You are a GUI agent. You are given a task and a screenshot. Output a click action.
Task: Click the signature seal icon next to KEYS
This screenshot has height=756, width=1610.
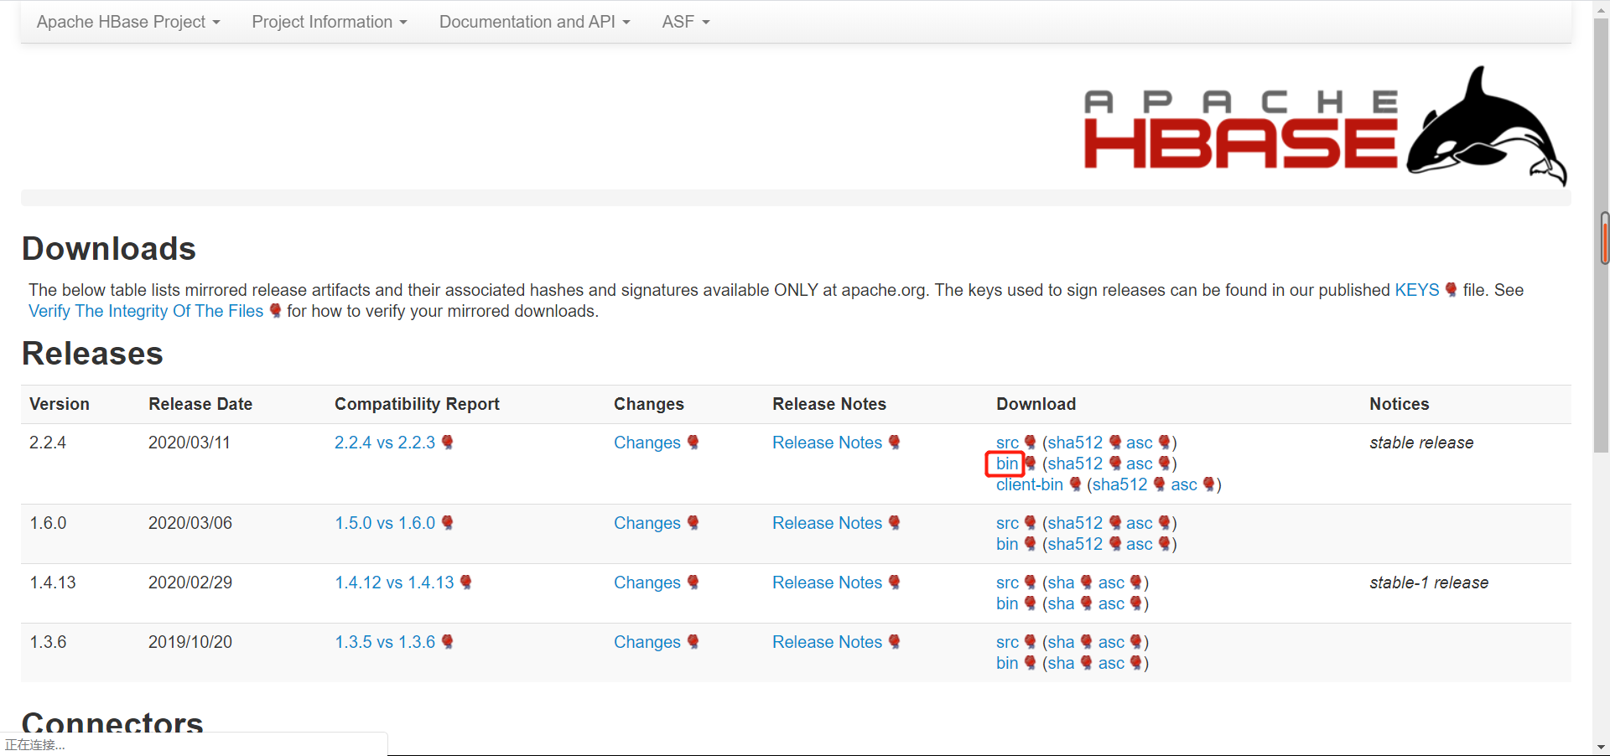pyautogui.click(x=1452, y=290)
